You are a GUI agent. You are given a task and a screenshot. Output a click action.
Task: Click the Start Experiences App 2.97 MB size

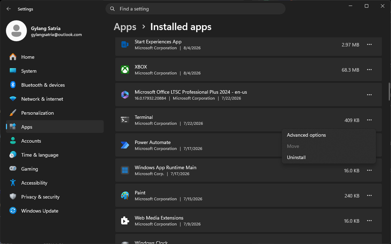pyautogui.click(x=351, y=45)
